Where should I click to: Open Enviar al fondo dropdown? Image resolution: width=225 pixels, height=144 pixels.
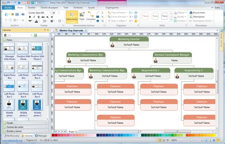coord(118,17)
